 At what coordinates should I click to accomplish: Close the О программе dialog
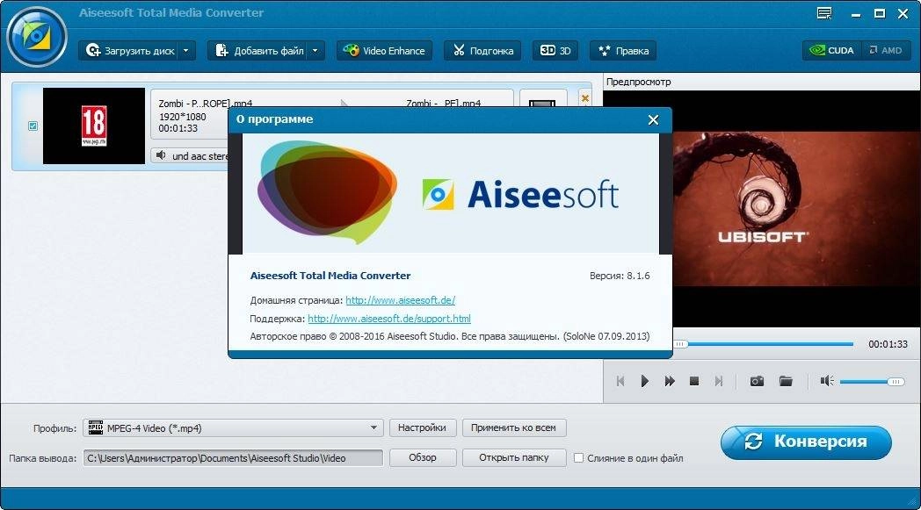[653, 119]
